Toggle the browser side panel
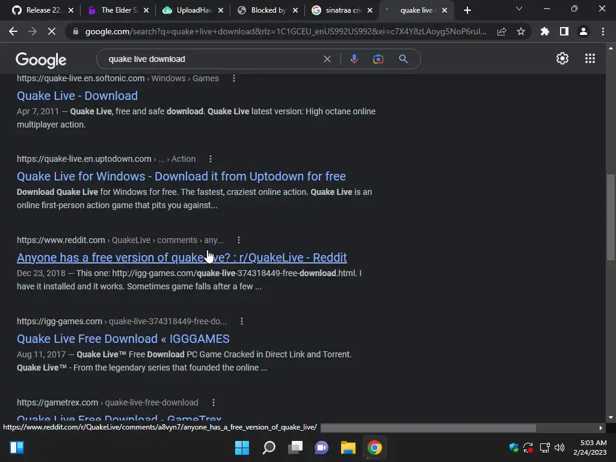 564,31
